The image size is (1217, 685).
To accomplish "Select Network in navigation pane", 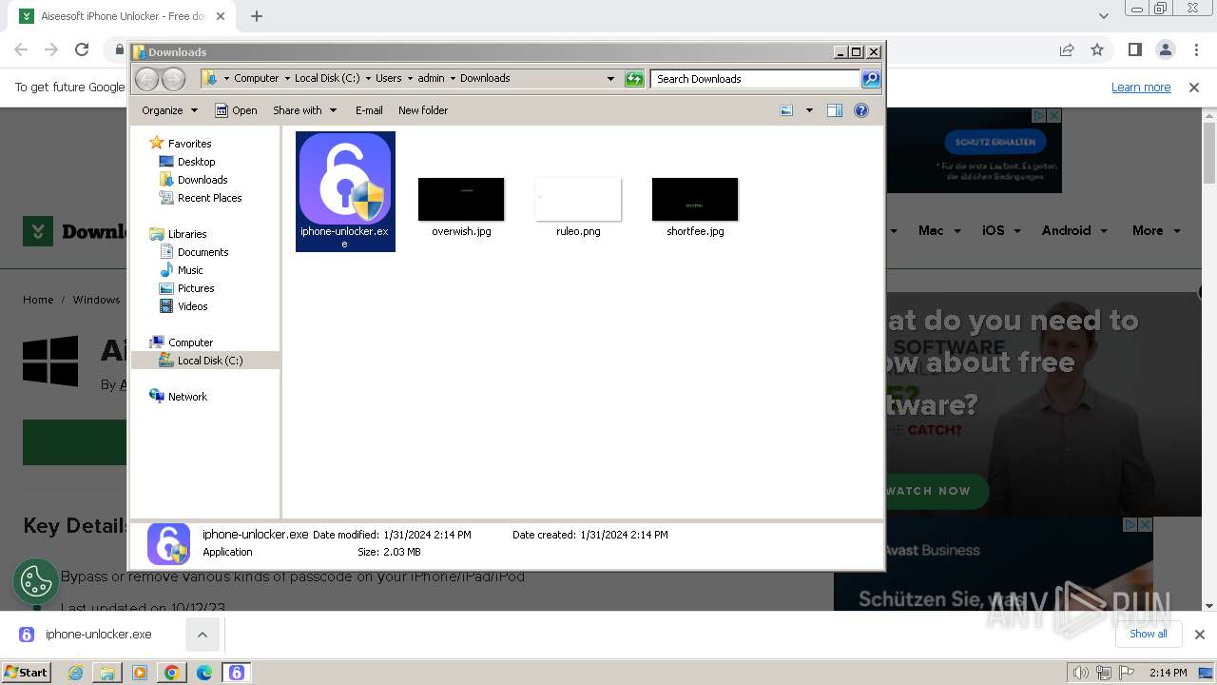I will click(x=187, y=397).
